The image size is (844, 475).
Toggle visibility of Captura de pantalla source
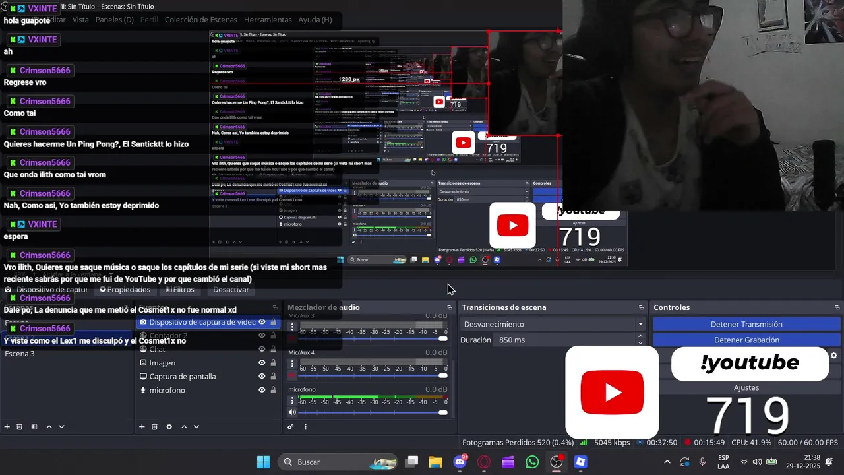pos(262,376)
